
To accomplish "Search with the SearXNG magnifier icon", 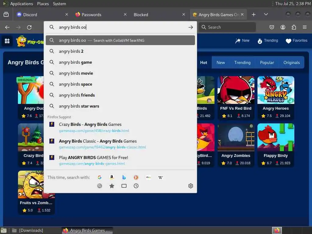I will [x=100, y=186].
